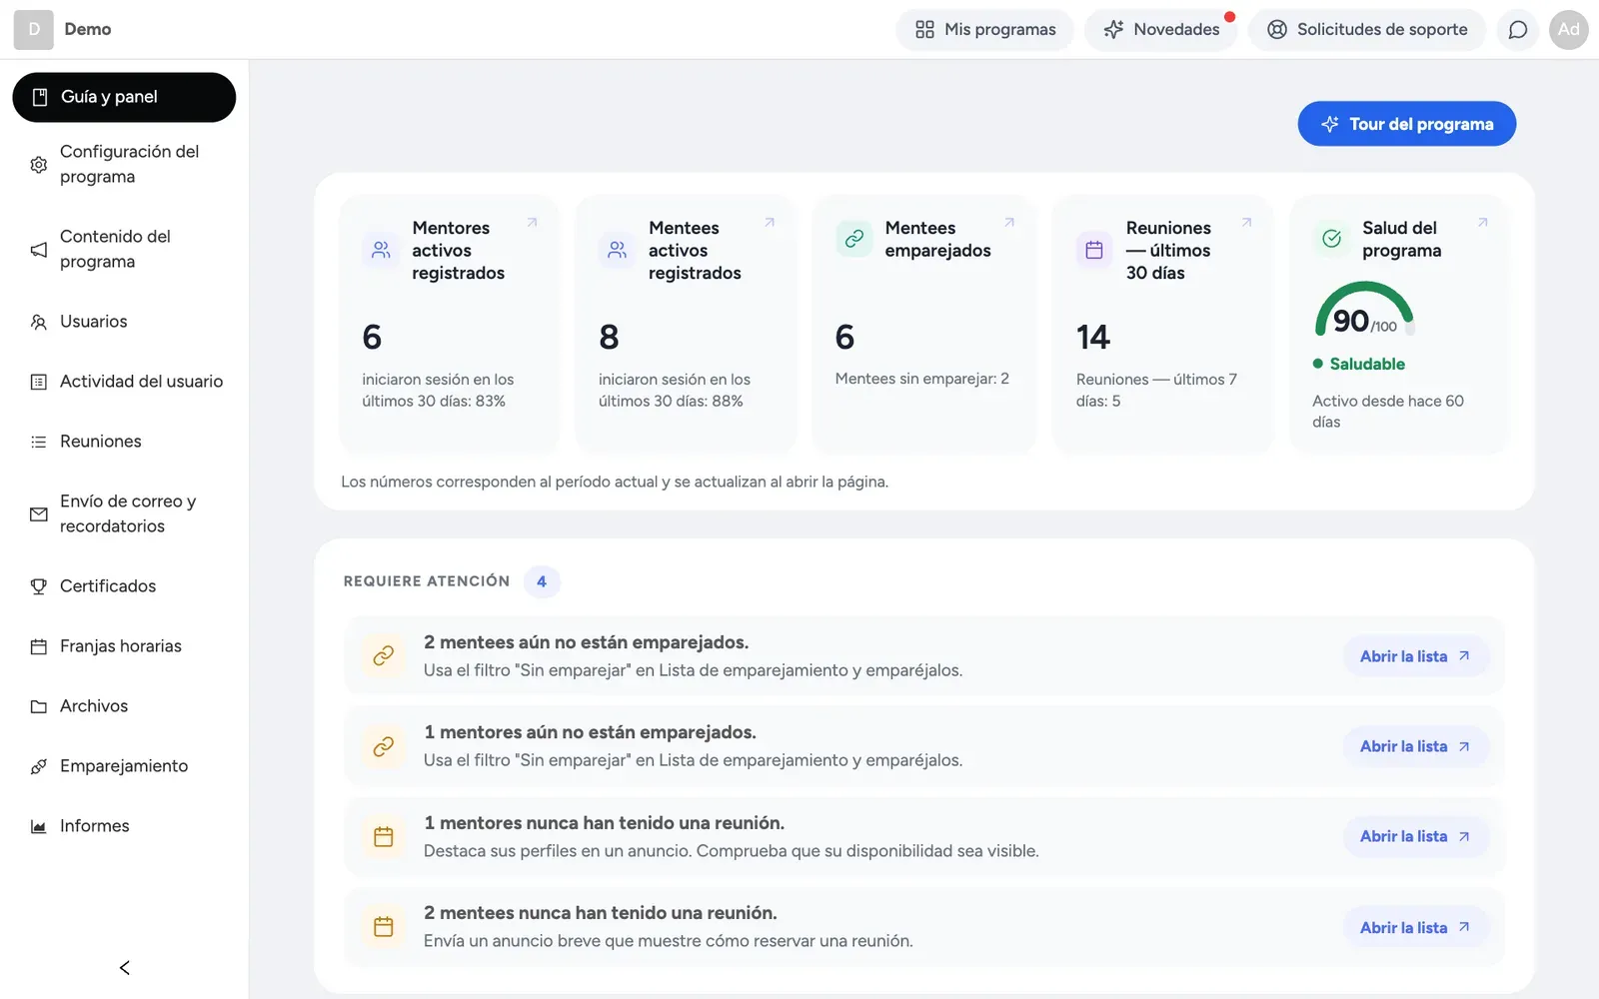The width and height of the screenshot is (1599, 999).
Task: Go to Franjas horarias
Action: click(x=124, y=646)
